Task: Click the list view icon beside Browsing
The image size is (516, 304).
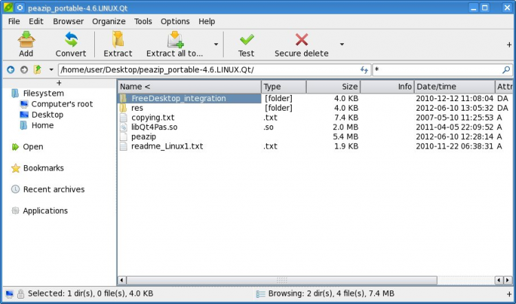Action: (x=261, y=294)
